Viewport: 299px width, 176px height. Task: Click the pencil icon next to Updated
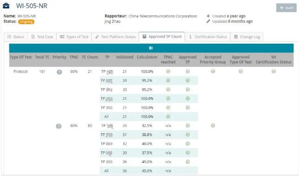coord(208,21)
